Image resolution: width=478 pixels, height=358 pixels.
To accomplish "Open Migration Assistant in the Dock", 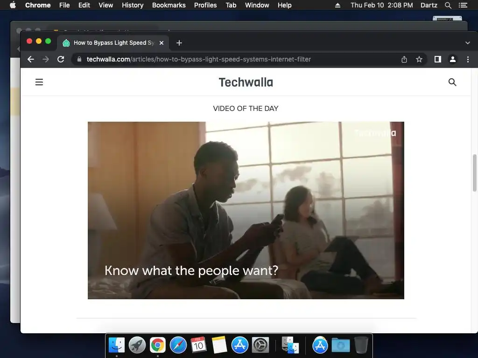I will (x=290, y=345).
